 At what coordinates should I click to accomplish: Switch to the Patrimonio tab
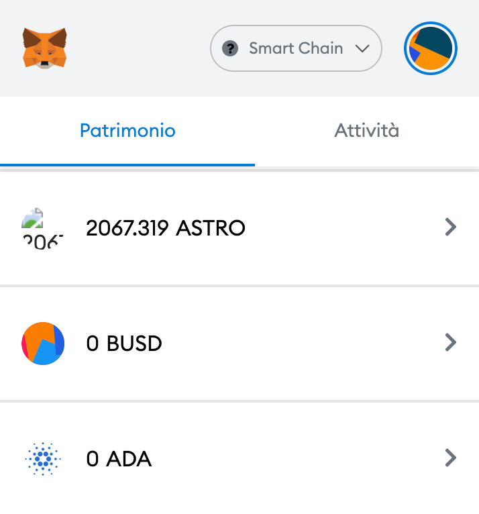pyautogui.click(x=127, y=131)
